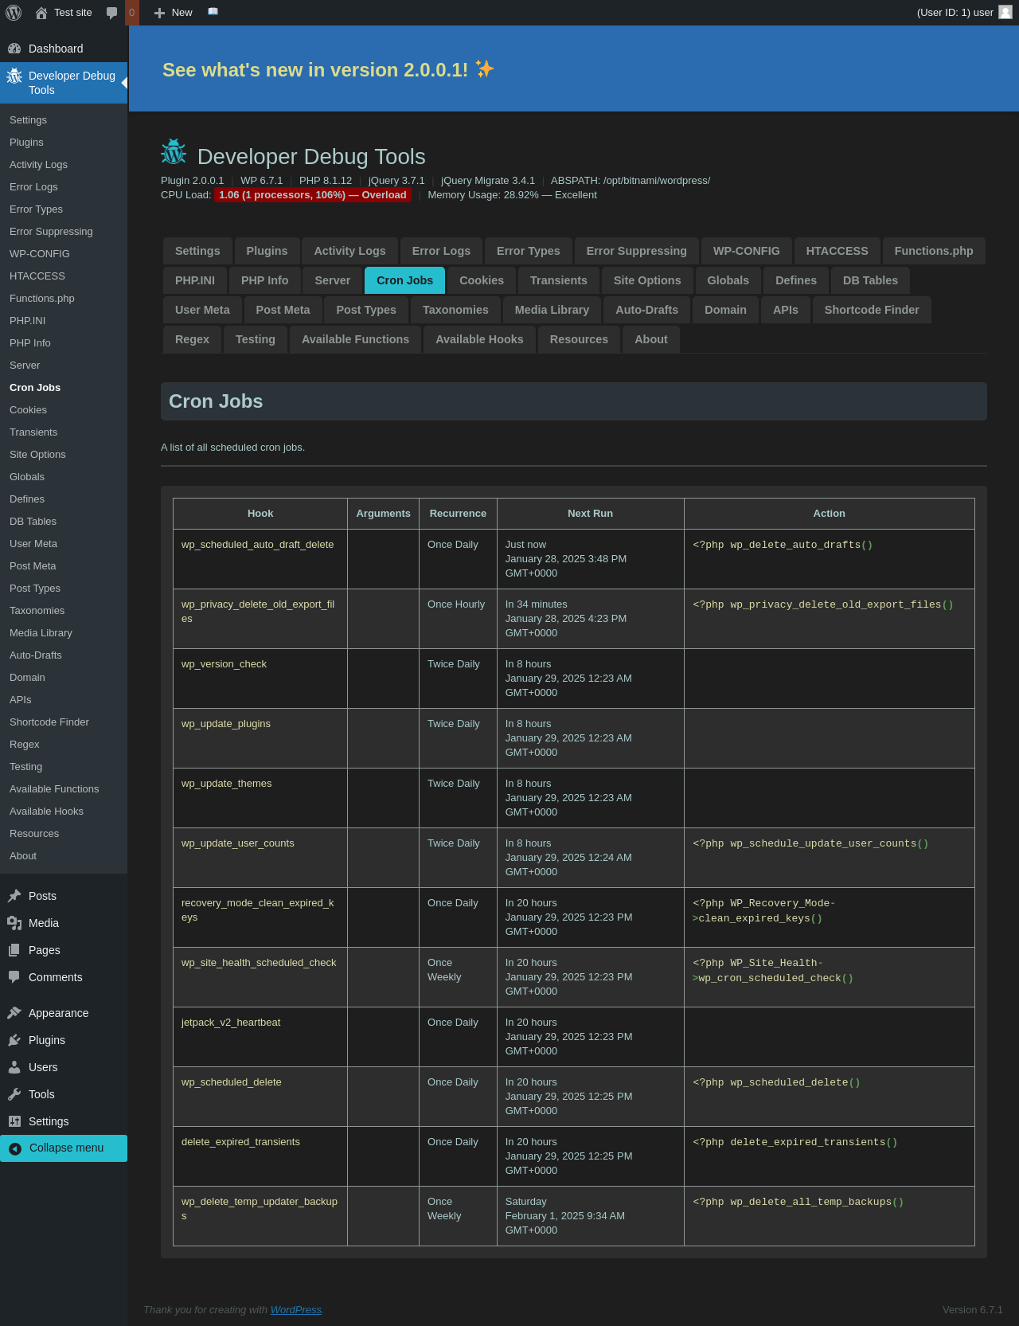Screen dimensions: 1019x1326
Task: Open the comments bubble icon in admin bar
Action: (112, 13)
